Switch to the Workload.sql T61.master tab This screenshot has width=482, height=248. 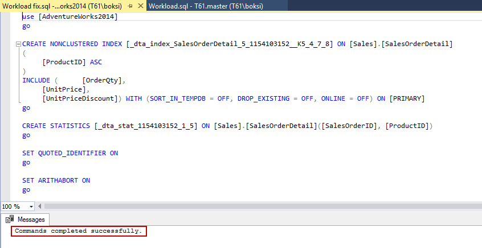click(x=206, y=6)
